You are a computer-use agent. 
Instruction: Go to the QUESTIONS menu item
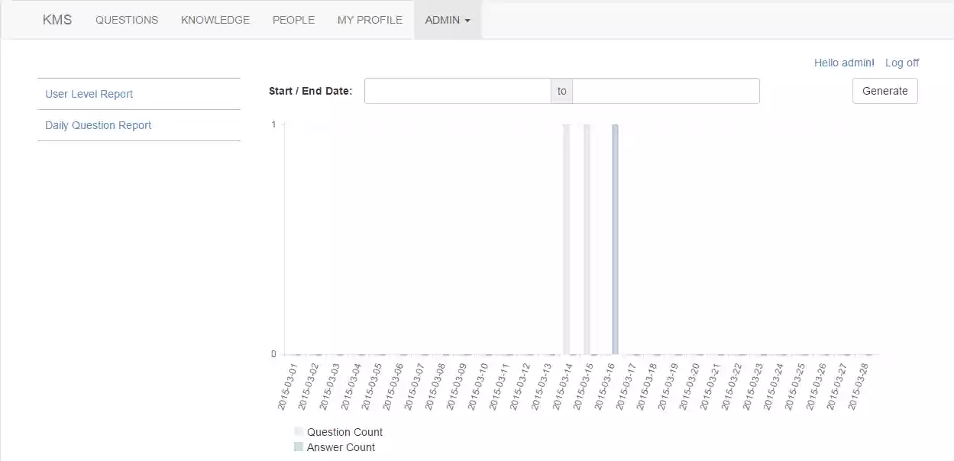tap(127, 20)
